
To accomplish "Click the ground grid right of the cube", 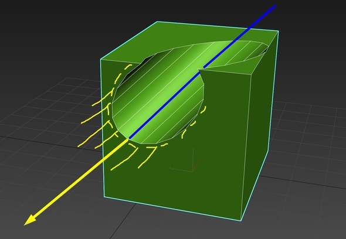I will 309,144.
